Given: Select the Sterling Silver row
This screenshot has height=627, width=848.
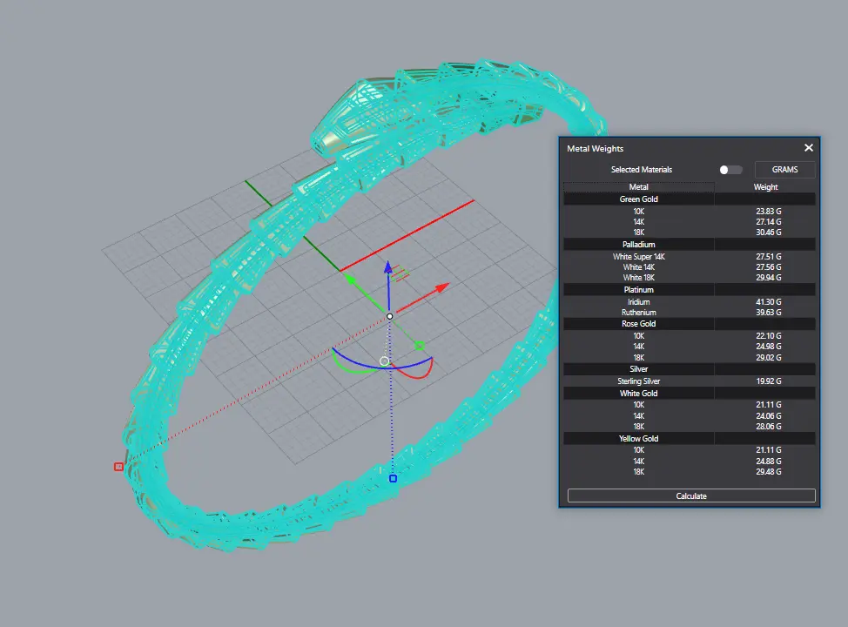Looking at the screenshot, I should (638, 381).
